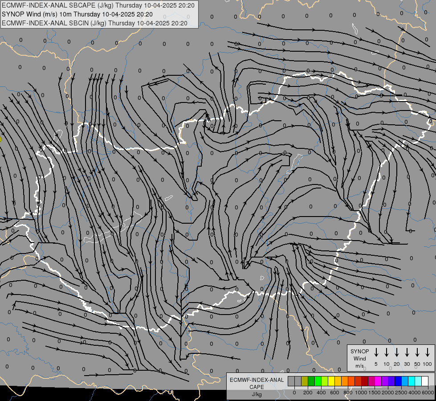The width and height of the screenshot is (436, 401).
Task: Click the SYNOP Wind 10m title line
Action: pos(77,14)
